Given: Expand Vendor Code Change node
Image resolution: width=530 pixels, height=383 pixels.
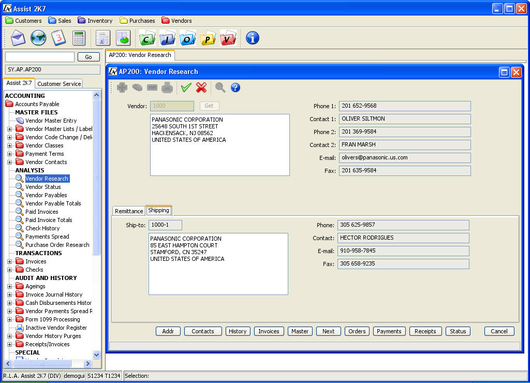Looking at the screenshot, I should (9, 137).
